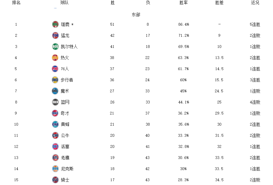Click the Orlando Magic ORL logo

(x=55, y=91)
